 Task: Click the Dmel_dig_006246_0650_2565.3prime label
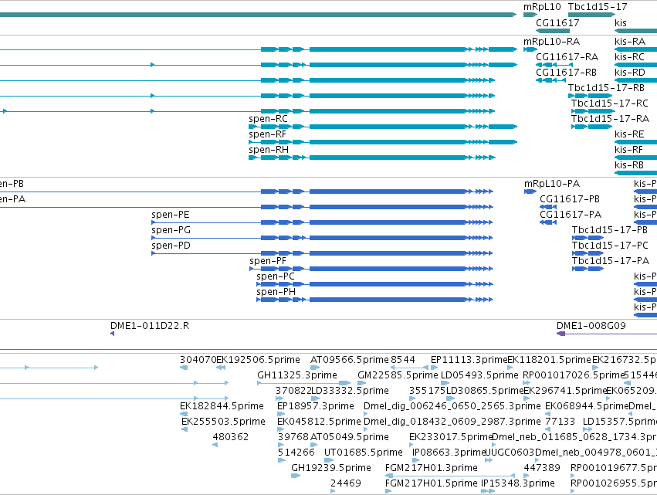tap(452, 406)
